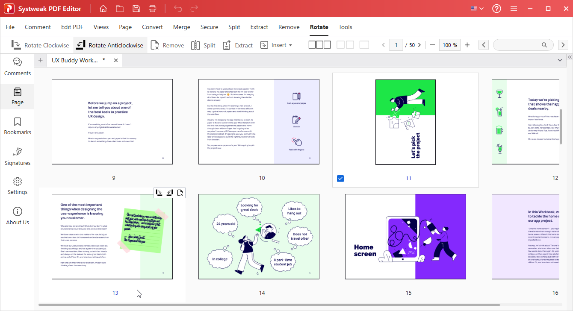Uncheck the page 11 checkbox
Image resolution: width=573 pixels, height=311 pixels.
[340, 178]
